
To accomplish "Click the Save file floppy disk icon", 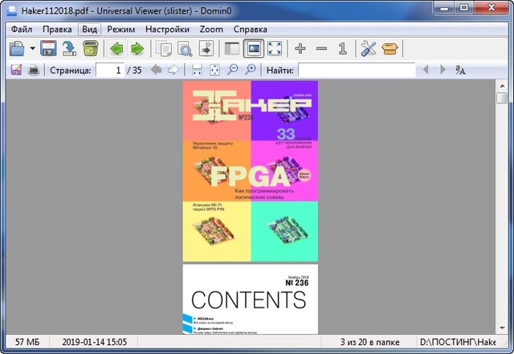I will tap(48, 49).
